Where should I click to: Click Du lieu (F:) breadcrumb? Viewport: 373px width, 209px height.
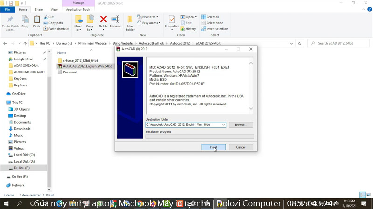64,43
